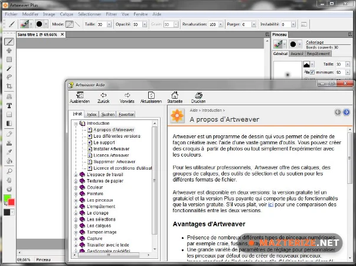Click the black paper texture swatch
The height and width of the screenshot is (266, 356).
7,212
